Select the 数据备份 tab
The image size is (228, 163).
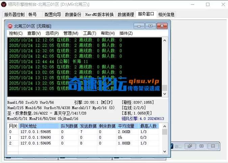coord(73,14)
